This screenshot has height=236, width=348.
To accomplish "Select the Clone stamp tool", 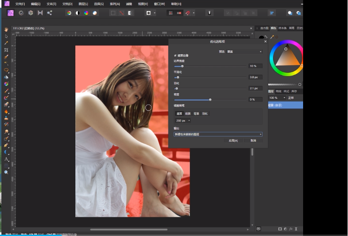I will [x=6, y=118].
